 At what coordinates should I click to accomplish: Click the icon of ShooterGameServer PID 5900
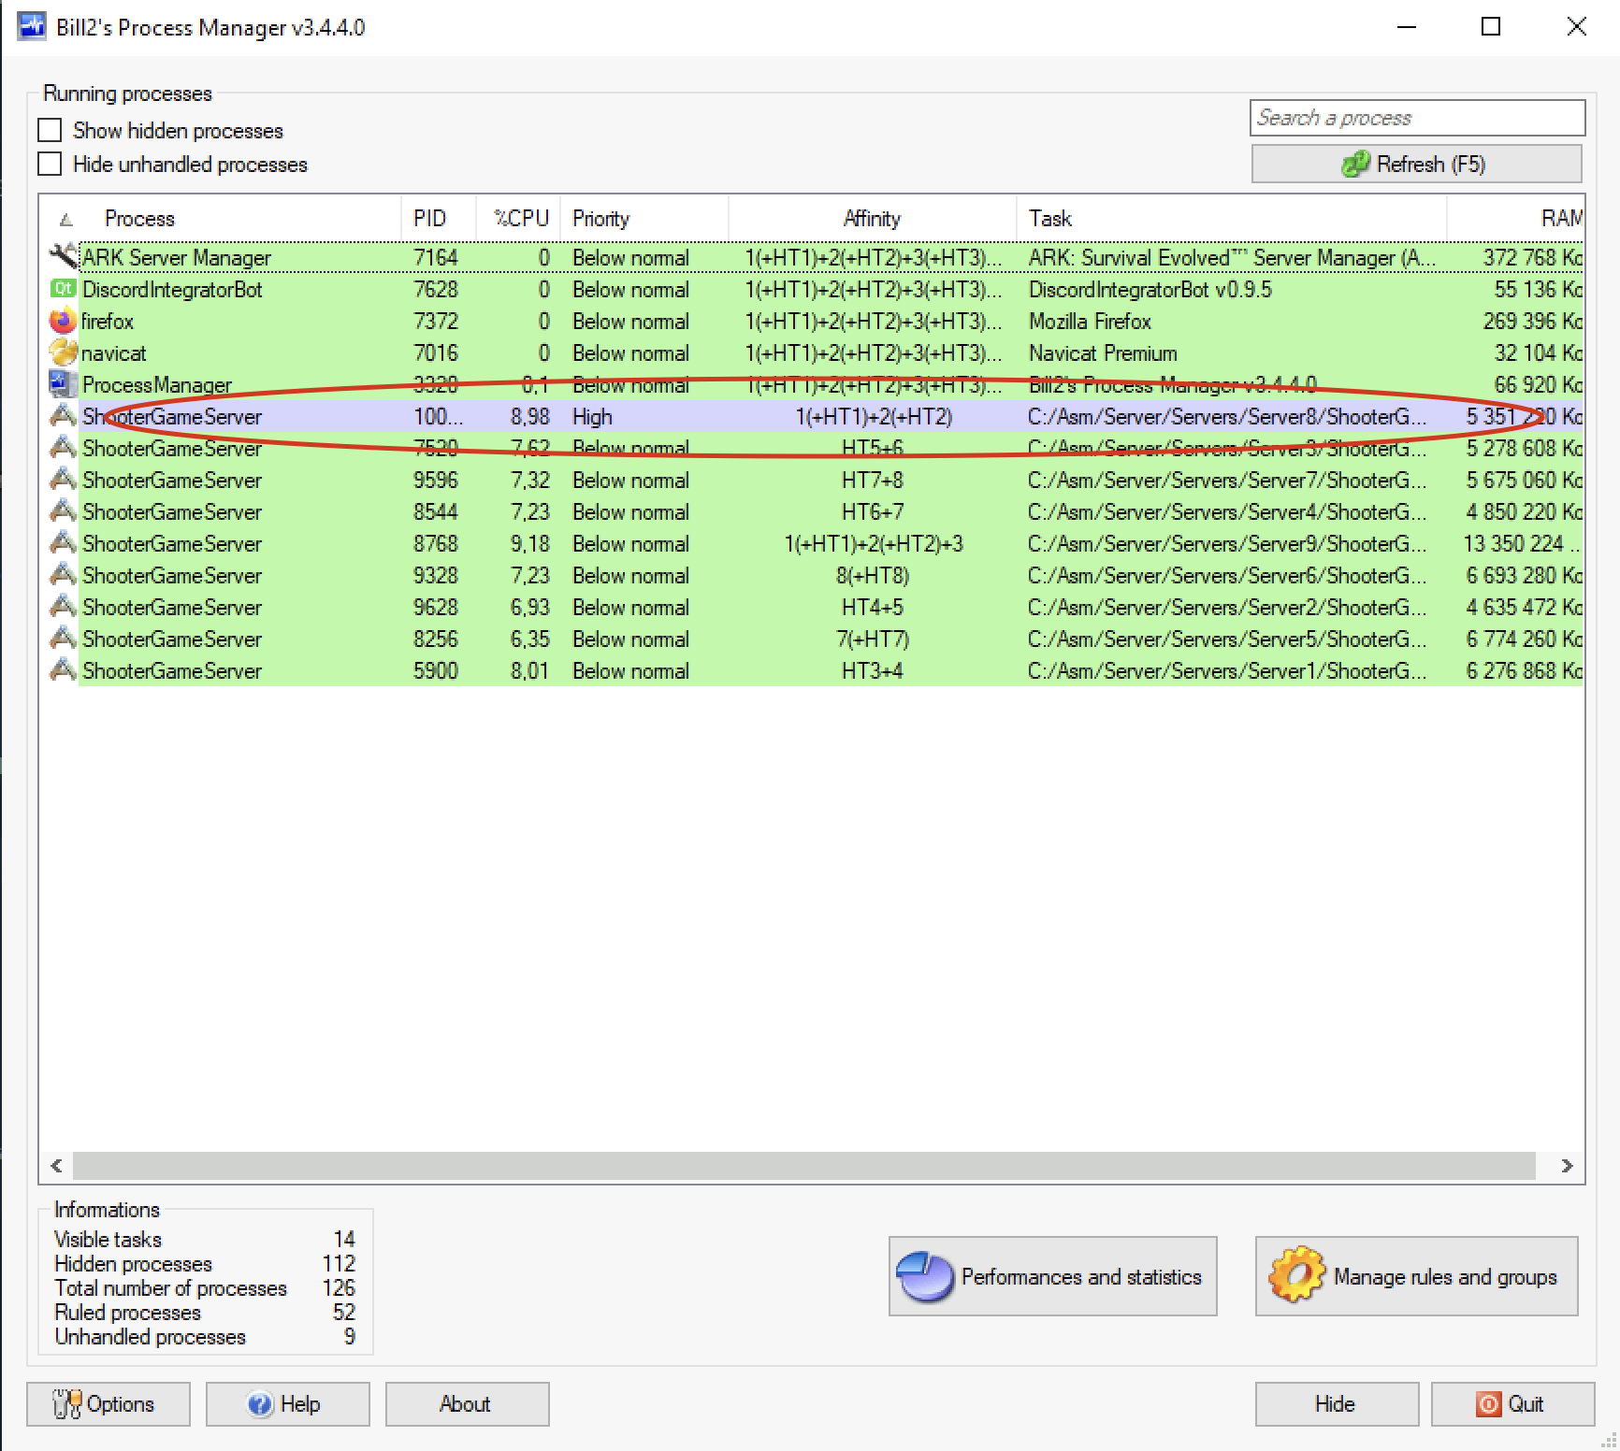click(63, 670)
